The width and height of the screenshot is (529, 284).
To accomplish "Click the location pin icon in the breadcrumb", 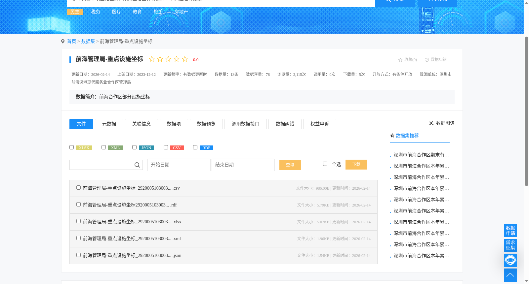I will (63, 41).
